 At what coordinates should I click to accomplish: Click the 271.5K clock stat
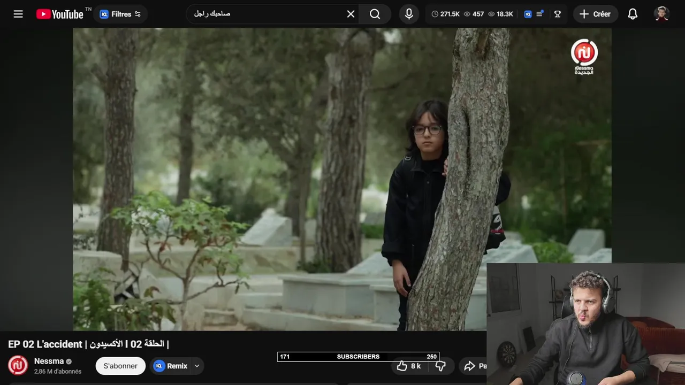coord(445,14)
